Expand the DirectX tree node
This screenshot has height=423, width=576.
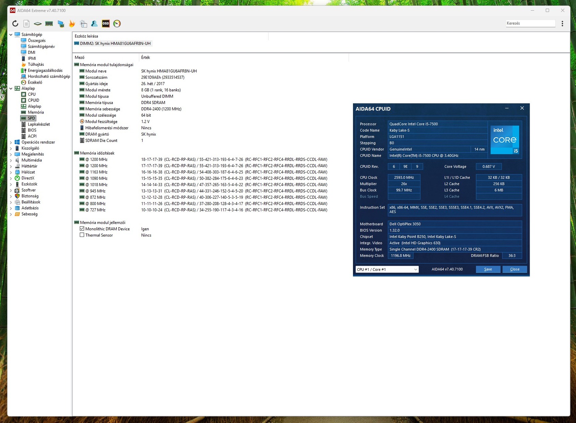[x=11, y=178]
